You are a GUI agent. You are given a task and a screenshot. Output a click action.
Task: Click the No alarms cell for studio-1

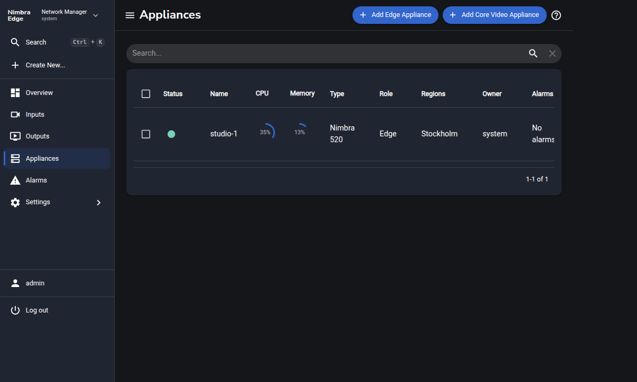543,134
